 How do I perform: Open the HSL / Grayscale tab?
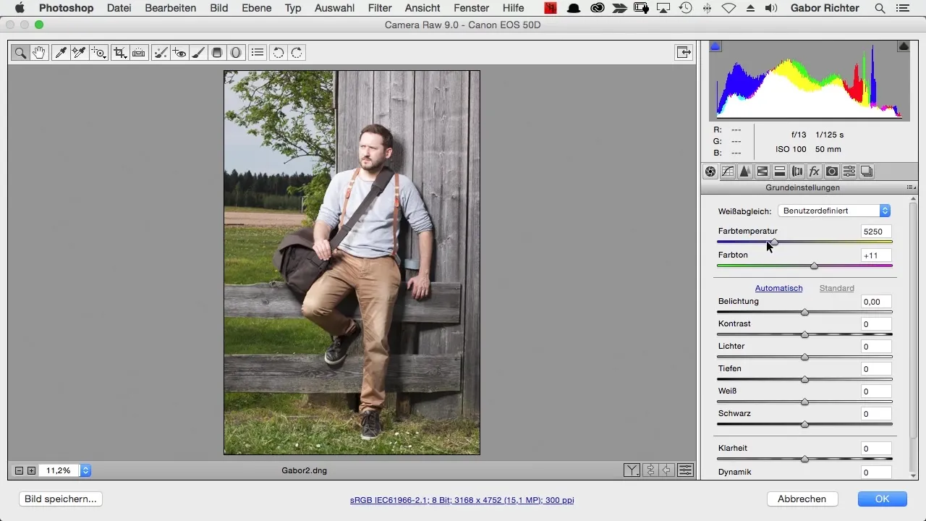763,171
